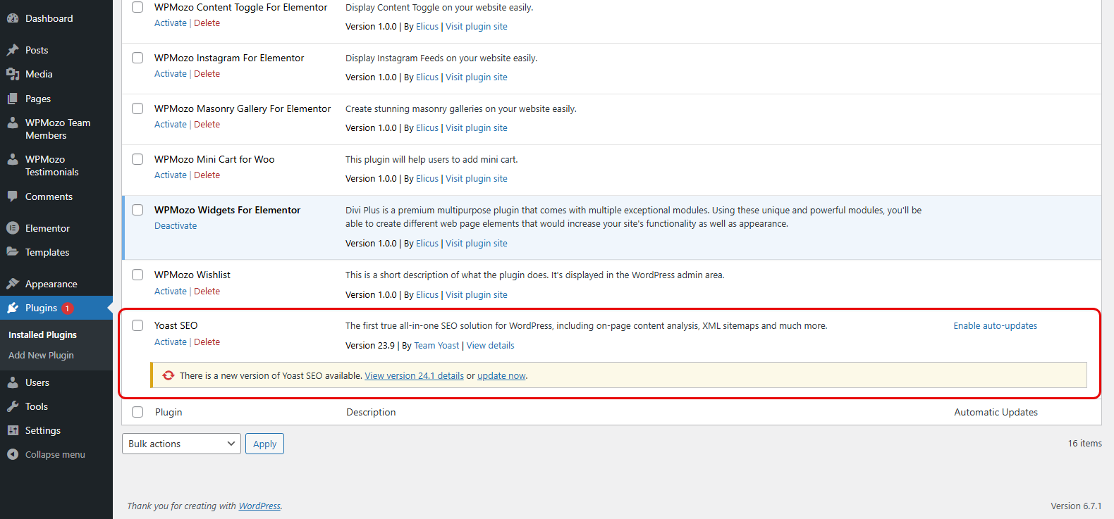
Task: Click the Elementor logo icon
Action: [x=13, y=228]
